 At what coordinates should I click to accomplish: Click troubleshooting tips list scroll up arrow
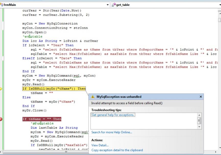(x=199, y=115)
